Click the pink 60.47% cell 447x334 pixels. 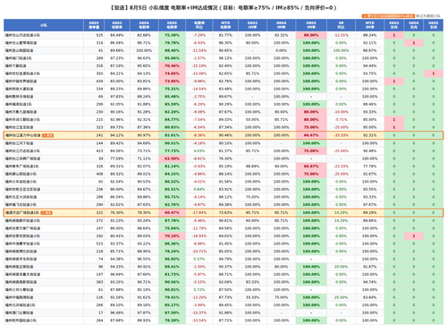click(172, 212)
